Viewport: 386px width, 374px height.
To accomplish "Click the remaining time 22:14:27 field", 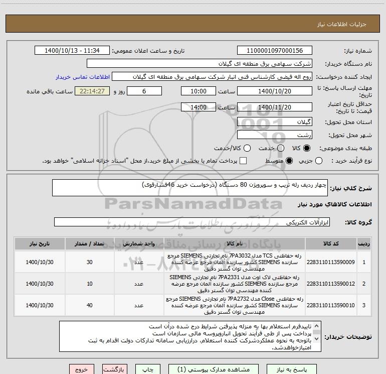I will click(92, 91).
